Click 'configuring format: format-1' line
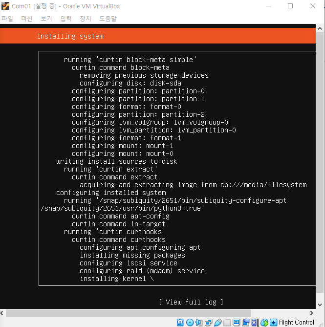 [x=126, y=138]
